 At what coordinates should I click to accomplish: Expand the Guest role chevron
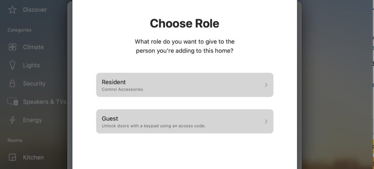266,121
